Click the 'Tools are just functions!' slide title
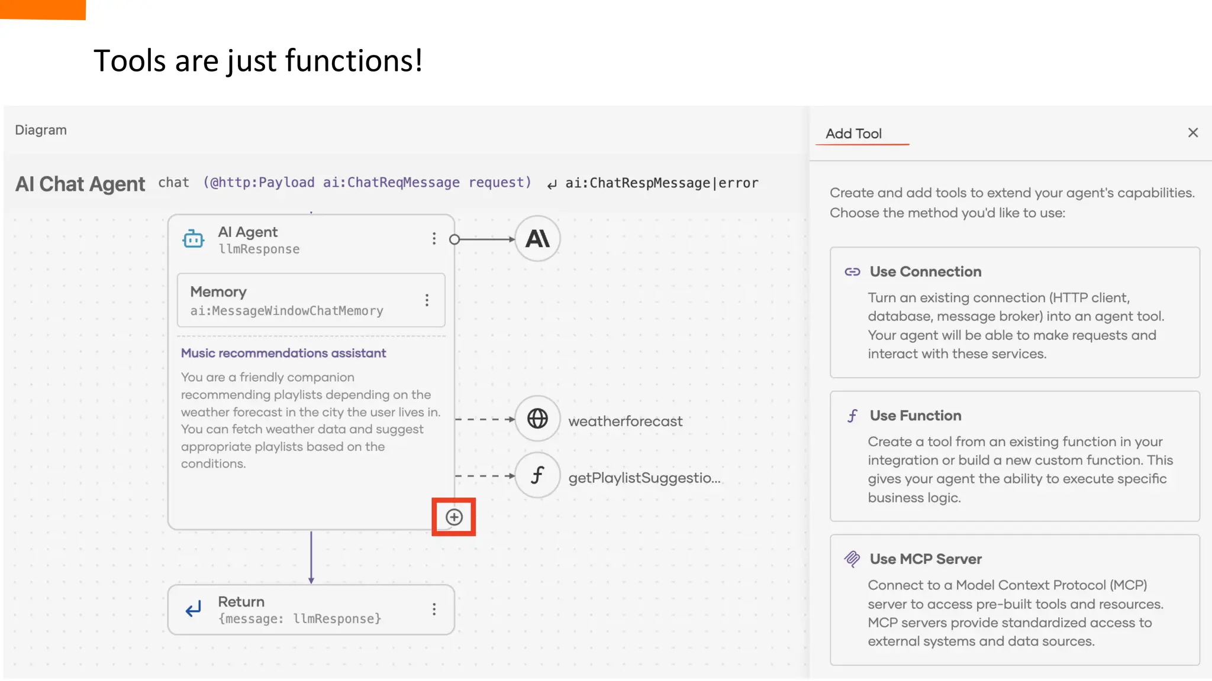This screenshot has height=681, width=1212. 258,60
